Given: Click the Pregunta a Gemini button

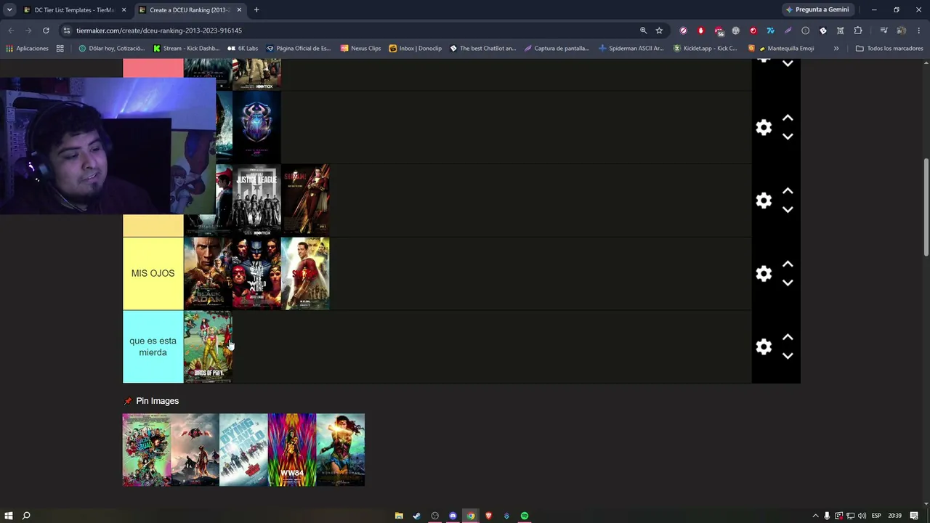Looking at the screenshot, I should click(817, 9).
